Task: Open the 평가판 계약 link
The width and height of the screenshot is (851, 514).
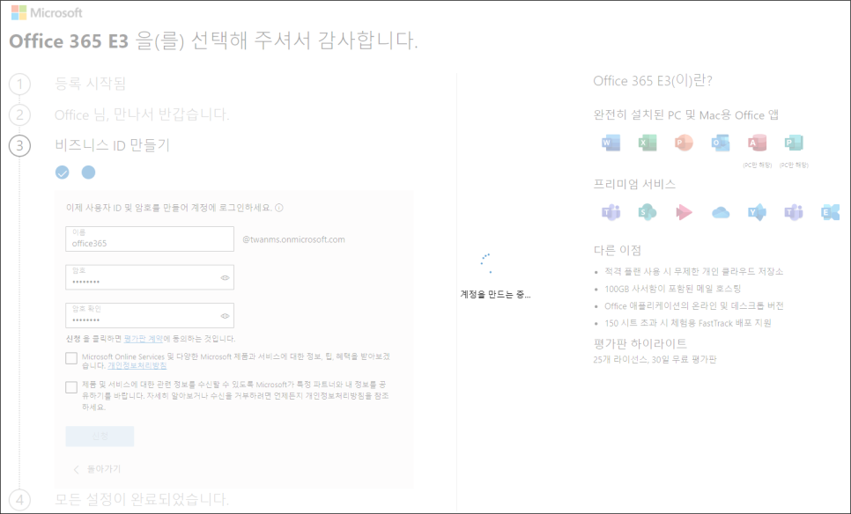Action: point(144,339)
